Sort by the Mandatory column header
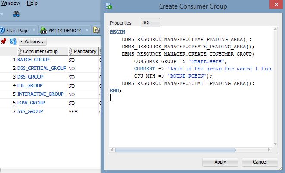The width and height of the screenshot is (285, 173). pyautogui.click(x=83, y=51)
